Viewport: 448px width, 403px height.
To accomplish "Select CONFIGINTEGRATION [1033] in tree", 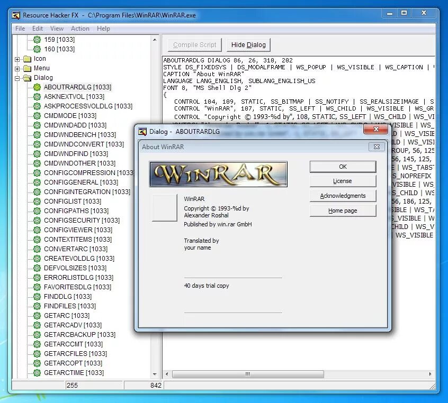I will coord(87,192).
